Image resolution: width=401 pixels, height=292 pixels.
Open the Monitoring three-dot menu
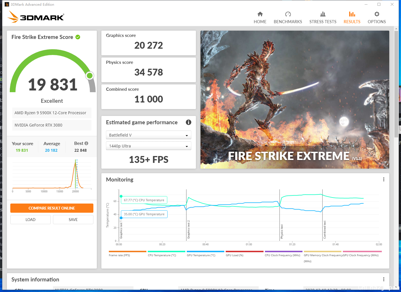tap(384, 179)
